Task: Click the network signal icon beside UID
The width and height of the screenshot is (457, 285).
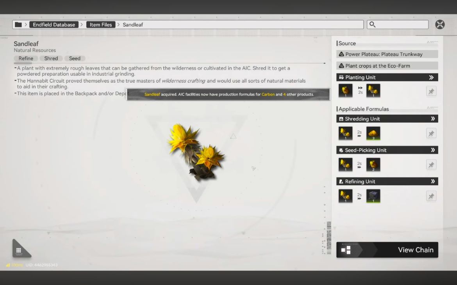Action: coord(8,265)
